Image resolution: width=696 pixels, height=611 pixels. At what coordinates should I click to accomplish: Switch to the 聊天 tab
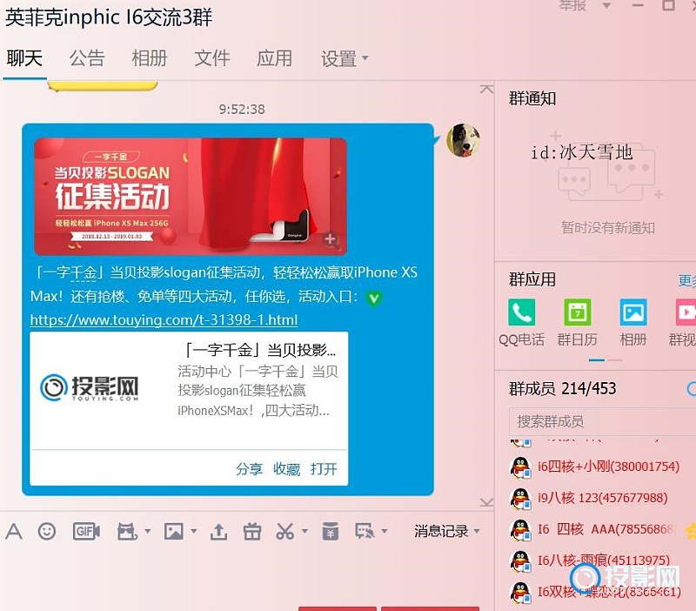[x=24, y=58]
